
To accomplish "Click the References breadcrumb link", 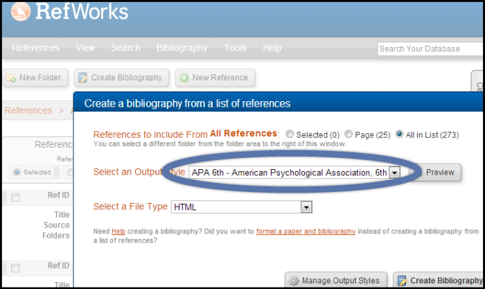I will click(28, 110).
